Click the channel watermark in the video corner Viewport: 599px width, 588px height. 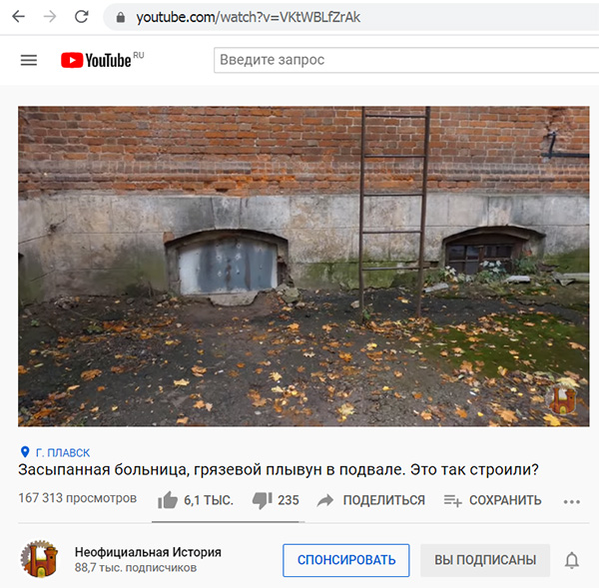pyautogui.click(x=563, y=400)
